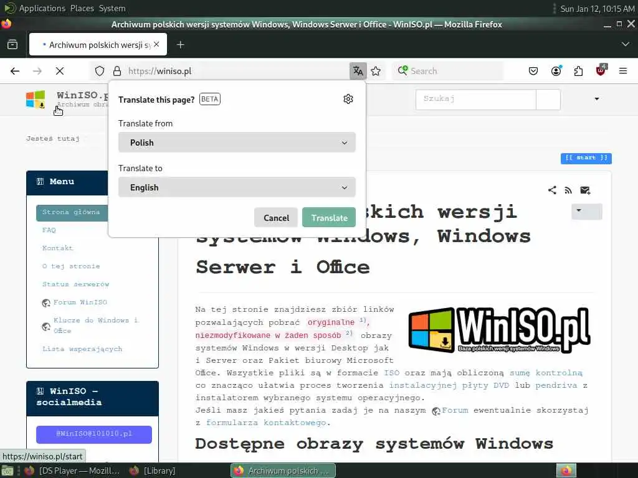Screen dimensions: 638x478
Task: Open Lista wspierających link
Action: 82,349
